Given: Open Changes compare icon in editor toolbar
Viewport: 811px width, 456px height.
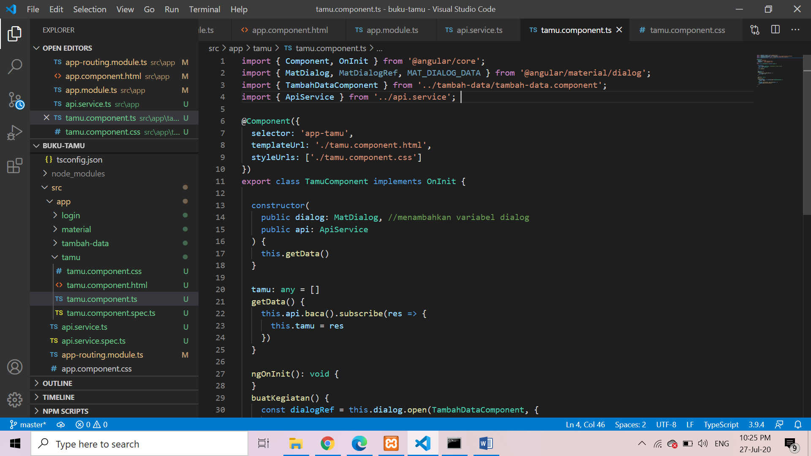Looking at the screenshot, I should tap(755, 30).
